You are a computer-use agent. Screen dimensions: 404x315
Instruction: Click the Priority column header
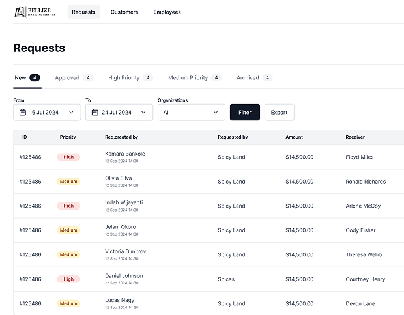68,137
